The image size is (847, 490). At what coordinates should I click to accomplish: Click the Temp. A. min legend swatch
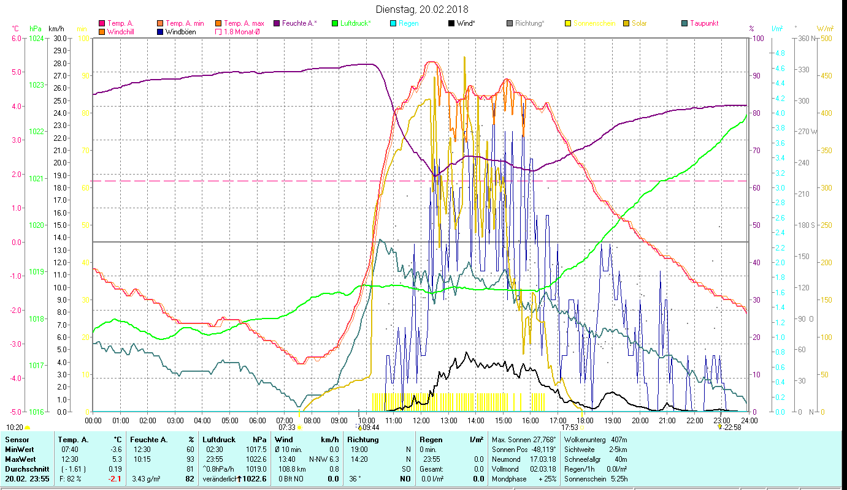159,24
